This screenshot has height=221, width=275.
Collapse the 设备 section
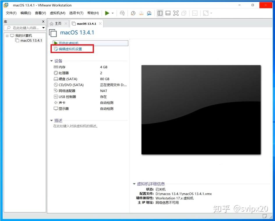pyautogui.click(x=52, y=61)
